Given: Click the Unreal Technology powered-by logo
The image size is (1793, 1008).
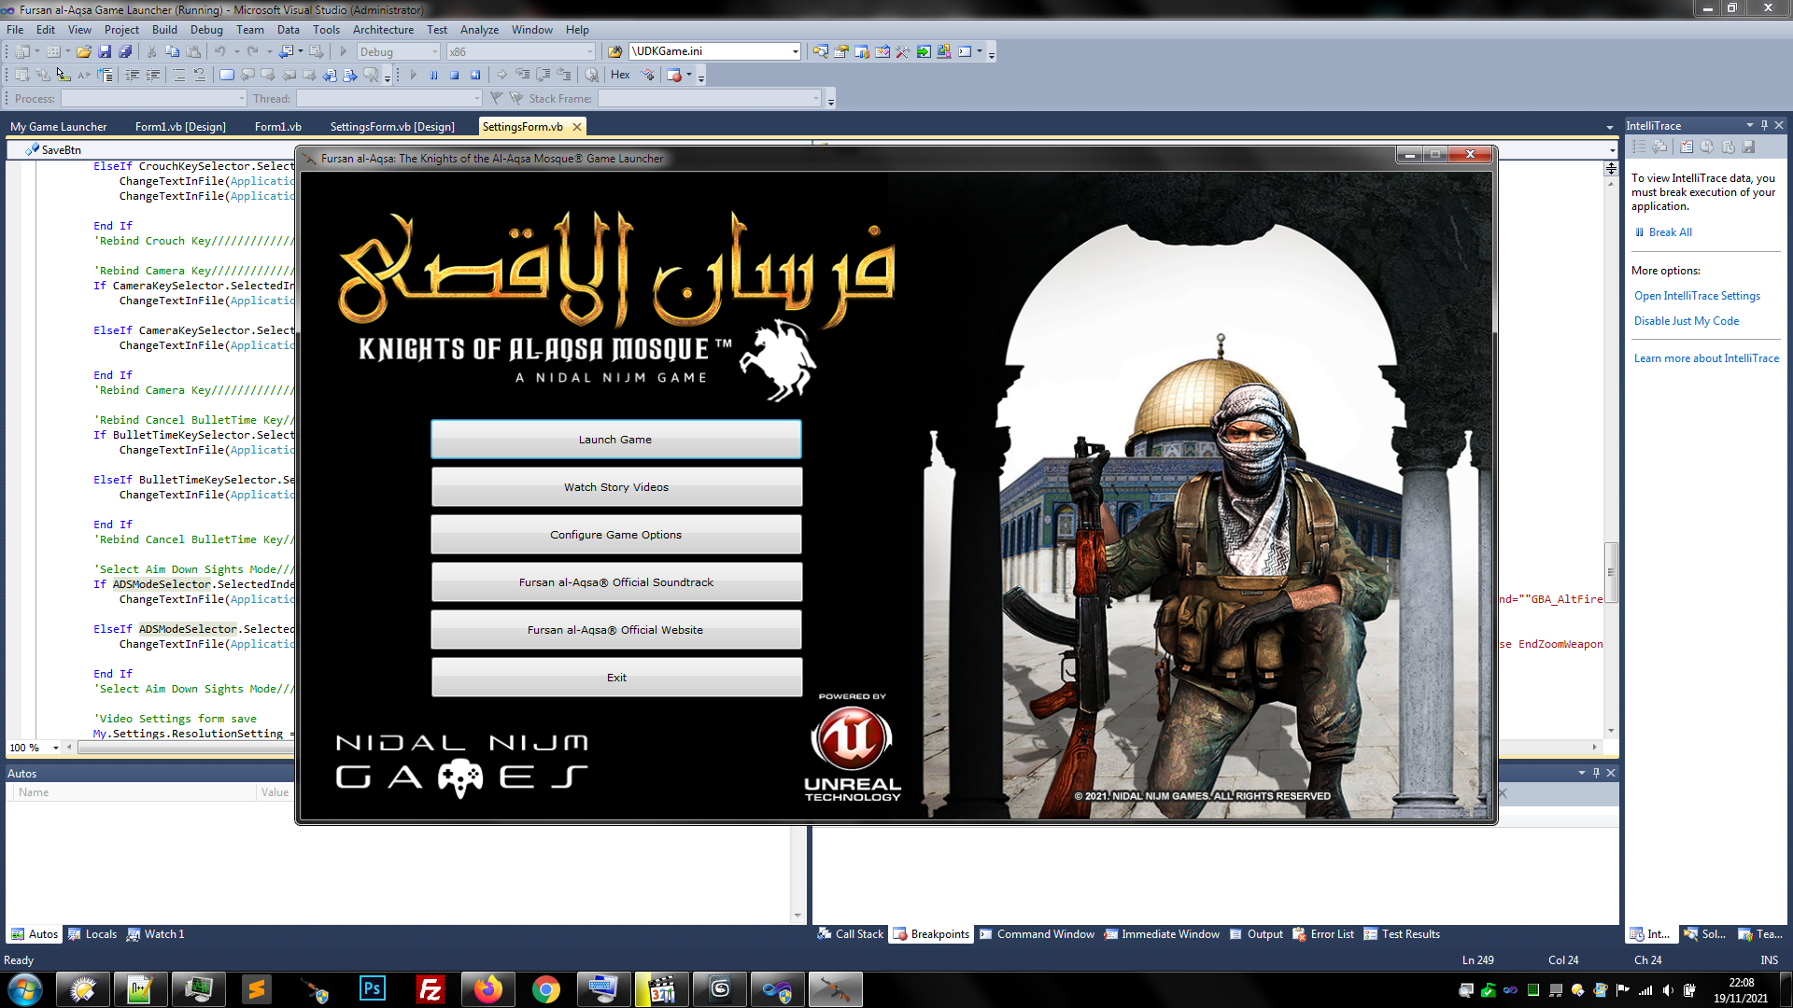Looking at the screenshot, I should [853, 747].
